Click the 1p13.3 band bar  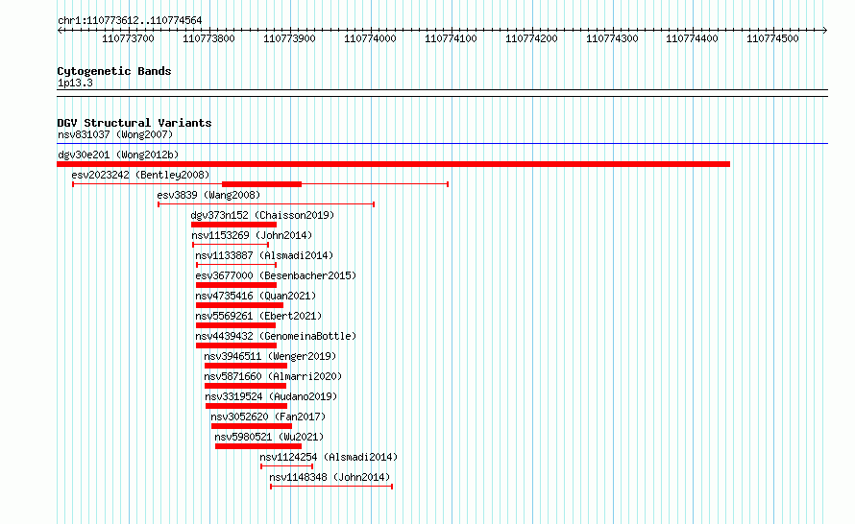442,93
